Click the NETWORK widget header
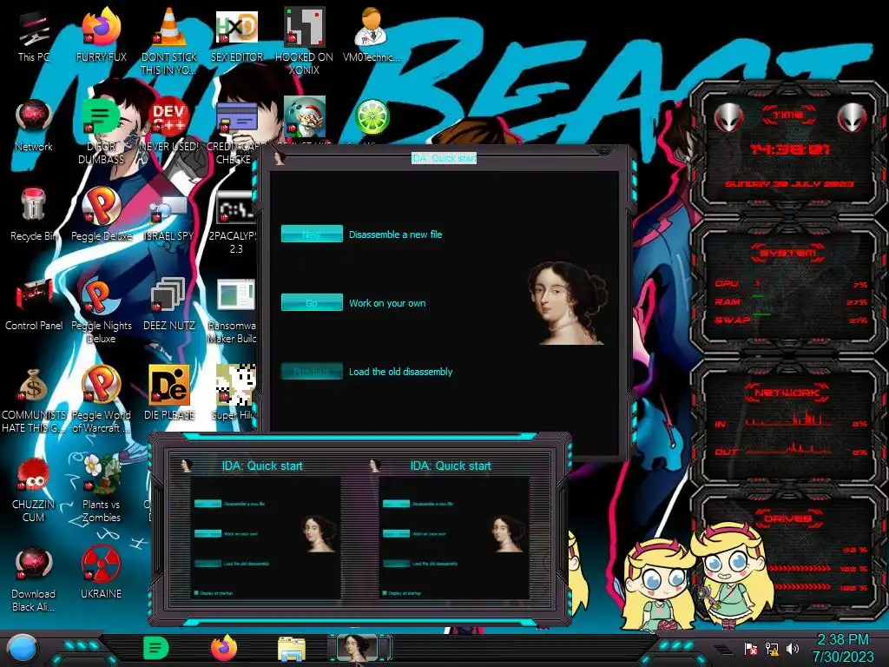Image resolution: width=889 pixels, height=667 pixels. click(788, 393)
